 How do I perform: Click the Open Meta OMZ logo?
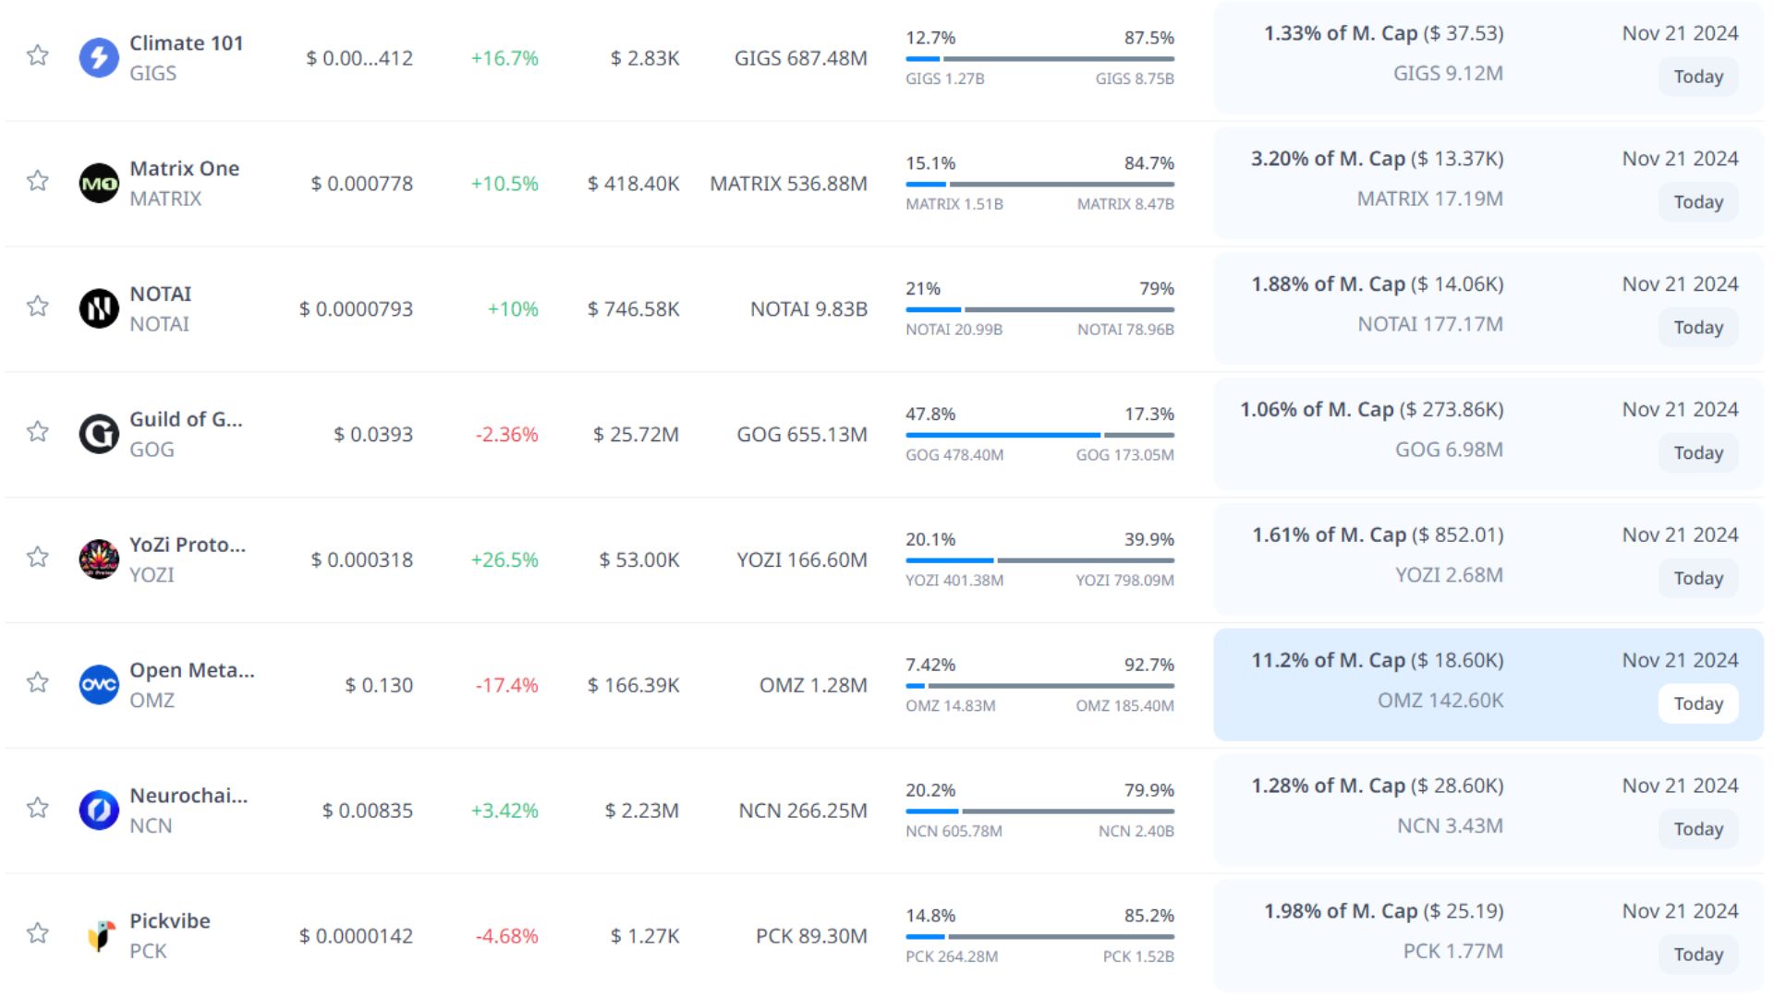coord(99,685)
